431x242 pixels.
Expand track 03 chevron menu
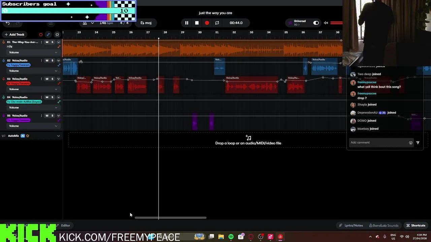58,79
